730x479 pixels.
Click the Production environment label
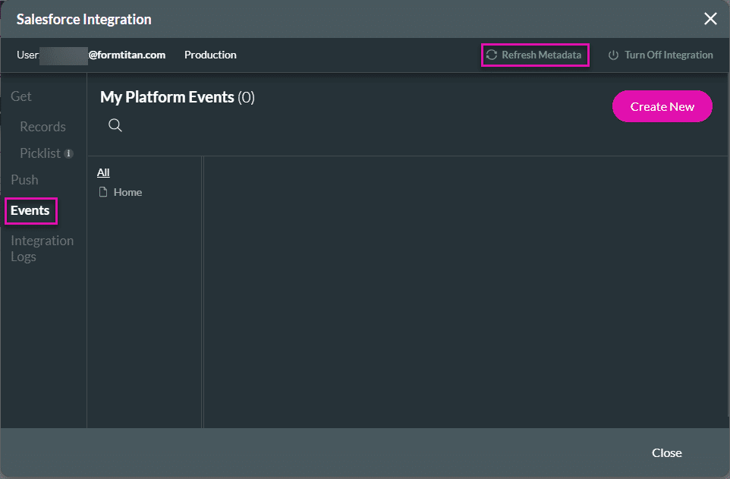(x=210, y=55)
